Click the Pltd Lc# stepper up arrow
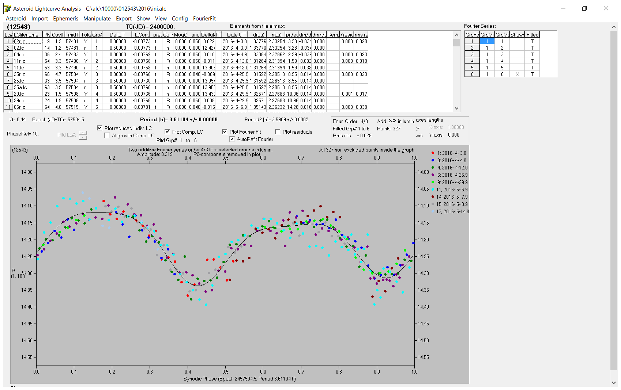The height and width of the screenshot is (390, 621). point(83,133)
